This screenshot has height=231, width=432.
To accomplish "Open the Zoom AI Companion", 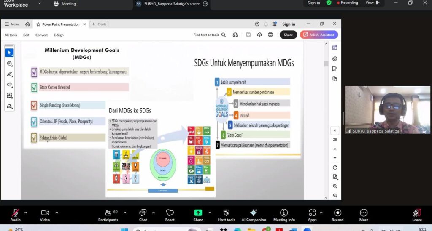I will [254, 215].
